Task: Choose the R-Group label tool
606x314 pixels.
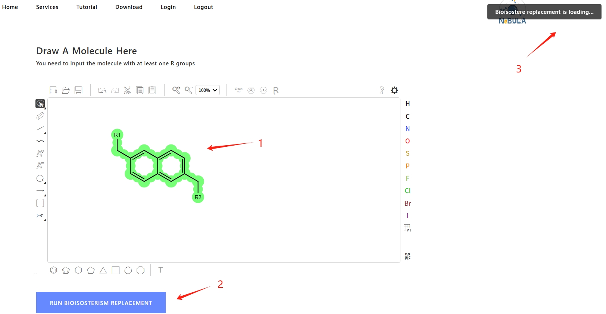Action: [x=40, y=216]
